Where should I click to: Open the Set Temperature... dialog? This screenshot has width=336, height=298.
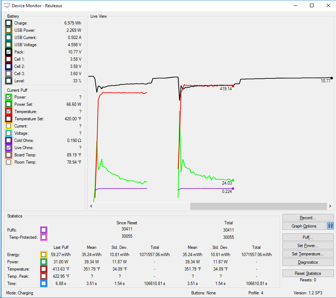coord(308,254)
